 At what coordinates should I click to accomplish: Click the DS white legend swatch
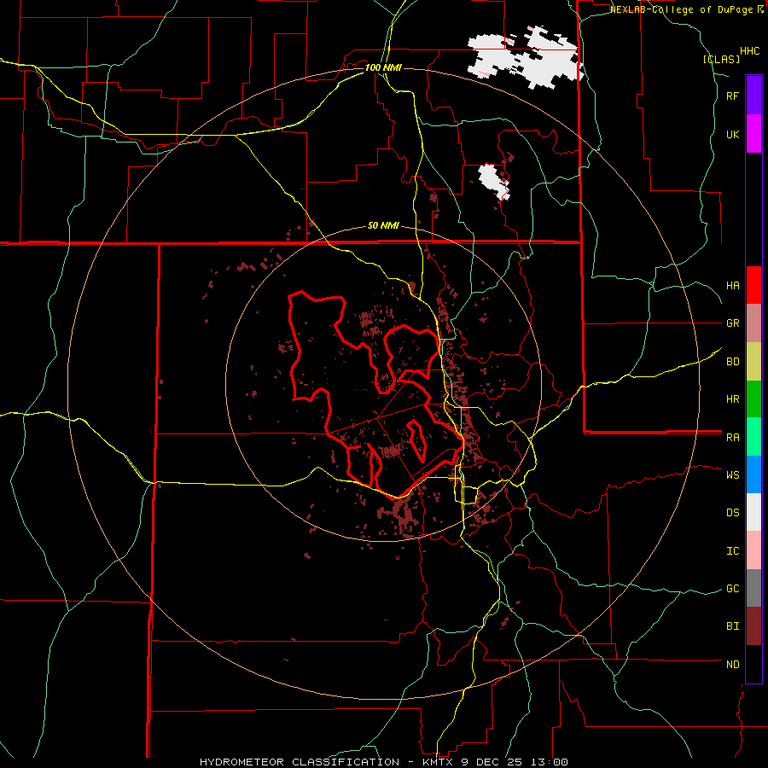753,512
